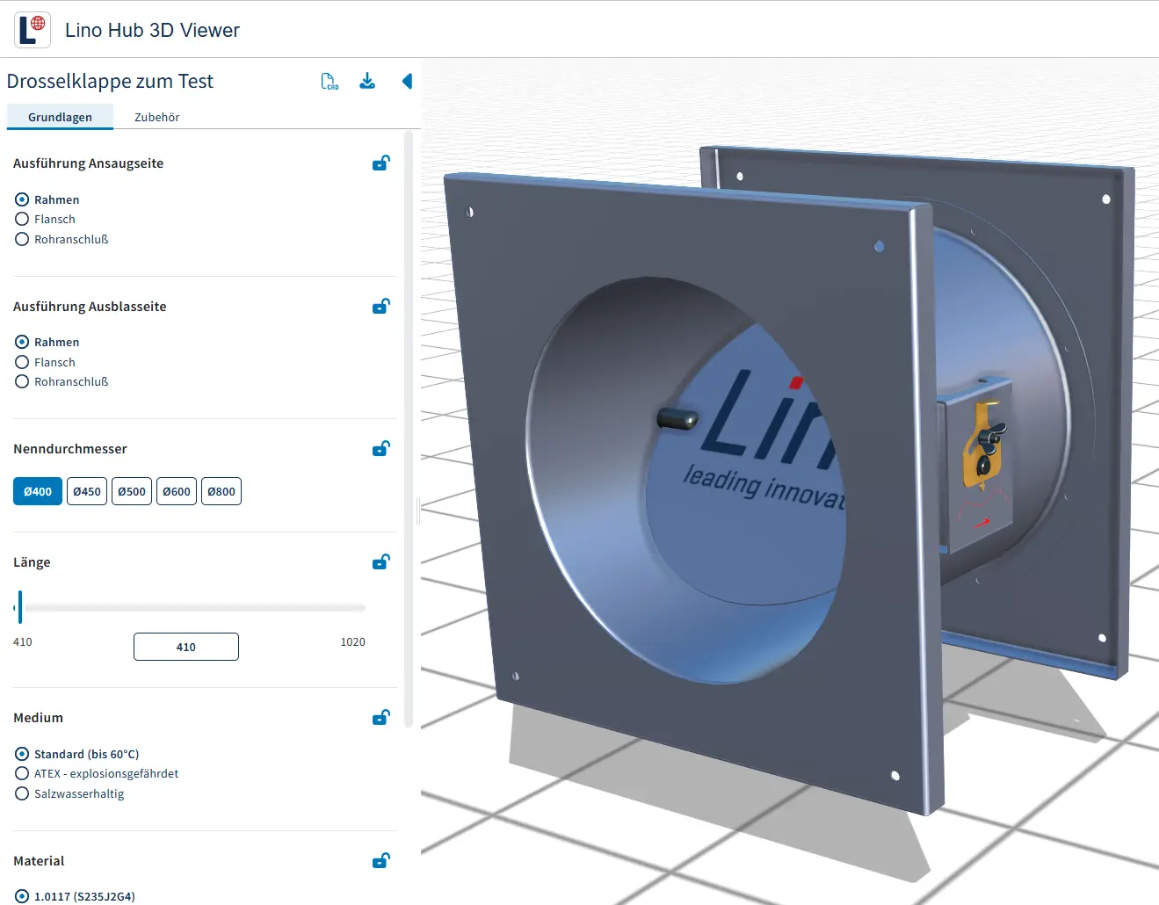
Task: Toggle lock icon for Material
Action: click(x=381, y=861)
